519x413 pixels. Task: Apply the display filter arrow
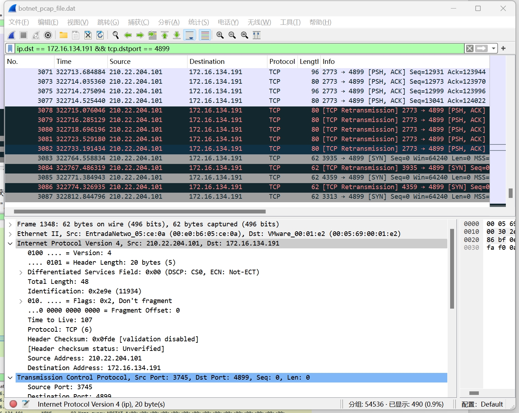pyautogui.click(x=481, y=49)
